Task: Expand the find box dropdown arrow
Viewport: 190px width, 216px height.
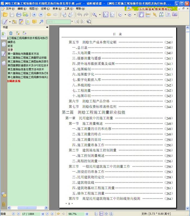Action: tap(72, 22)
